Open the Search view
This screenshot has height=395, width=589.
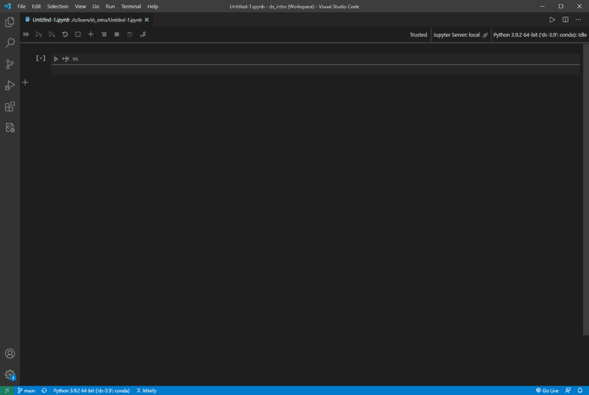pyautogui.click(x=10, y=43)
